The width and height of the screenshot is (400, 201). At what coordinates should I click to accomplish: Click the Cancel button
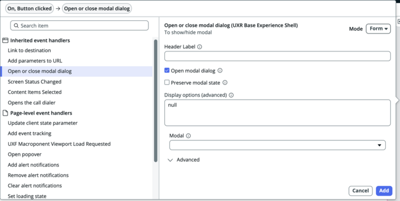point(360,191)
